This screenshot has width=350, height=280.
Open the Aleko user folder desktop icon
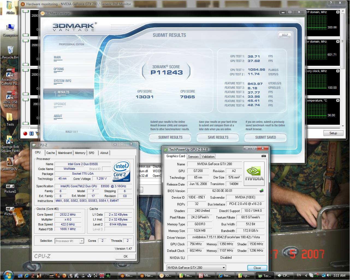(x=10, y=8)
